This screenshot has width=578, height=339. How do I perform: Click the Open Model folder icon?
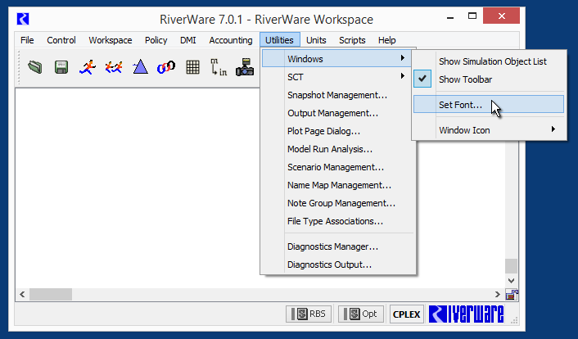pyautogui.click(x=35, y=67)
